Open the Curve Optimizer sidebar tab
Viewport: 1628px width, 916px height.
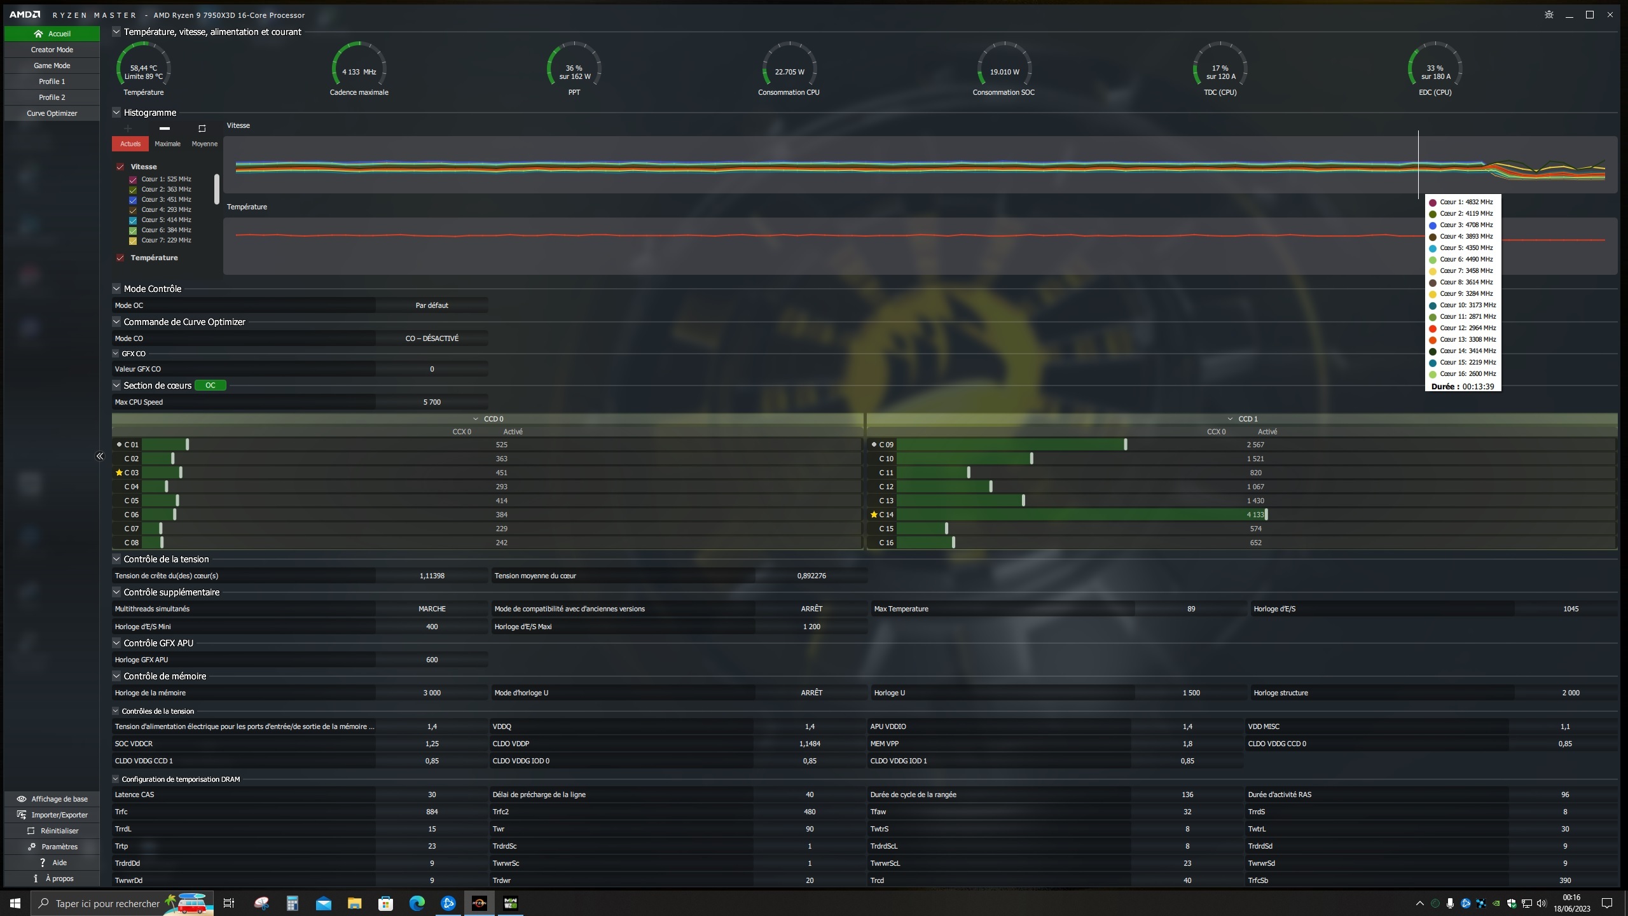coord(52,113)
